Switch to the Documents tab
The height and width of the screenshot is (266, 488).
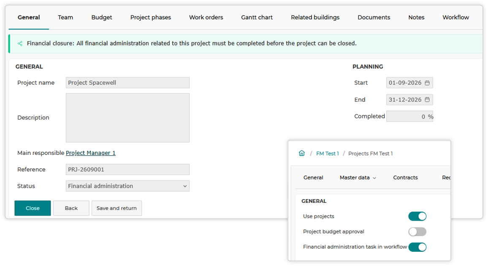[x=374, y=17]
